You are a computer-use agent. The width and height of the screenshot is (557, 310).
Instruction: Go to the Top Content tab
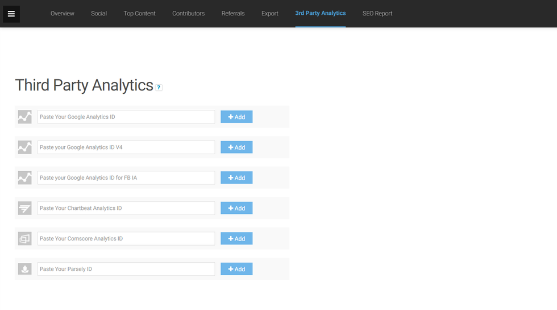139,14
